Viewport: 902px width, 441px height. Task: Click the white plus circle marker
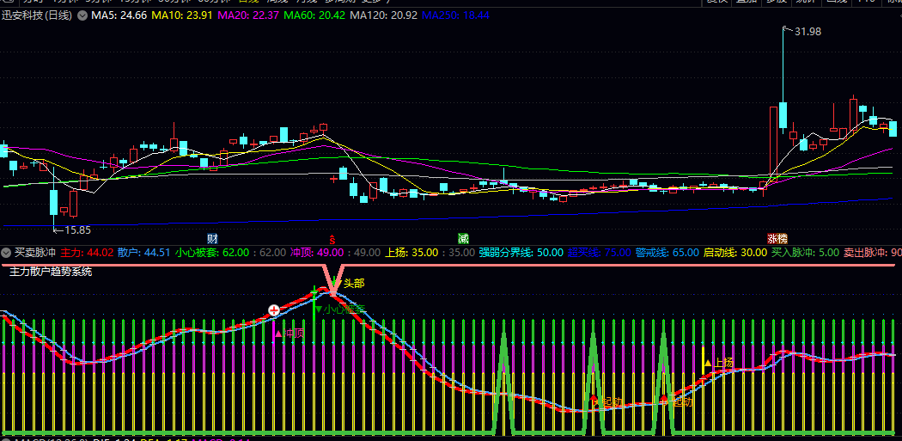coord(274,310)
